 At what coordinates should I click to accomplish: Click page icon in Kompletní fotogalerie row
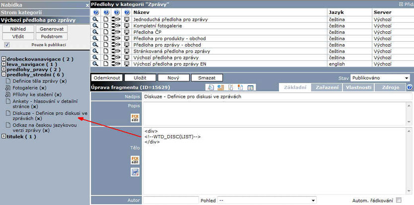click(105, 26)
